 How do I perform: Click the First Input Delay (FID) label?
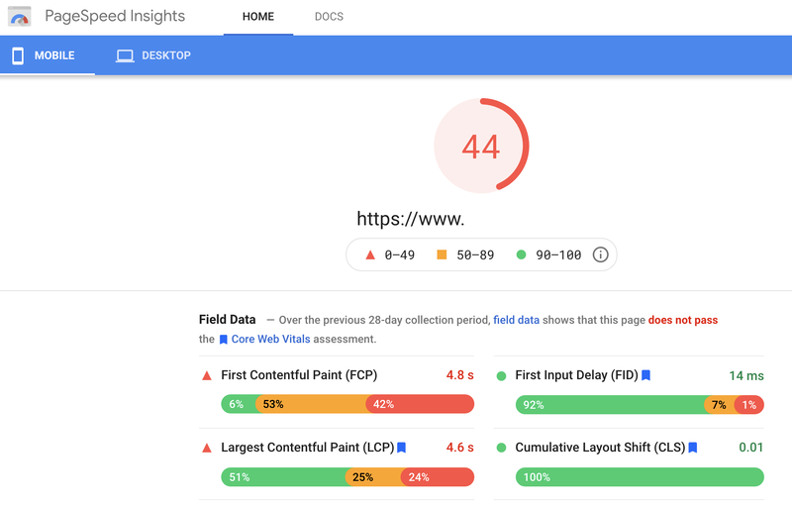[576, 375]
